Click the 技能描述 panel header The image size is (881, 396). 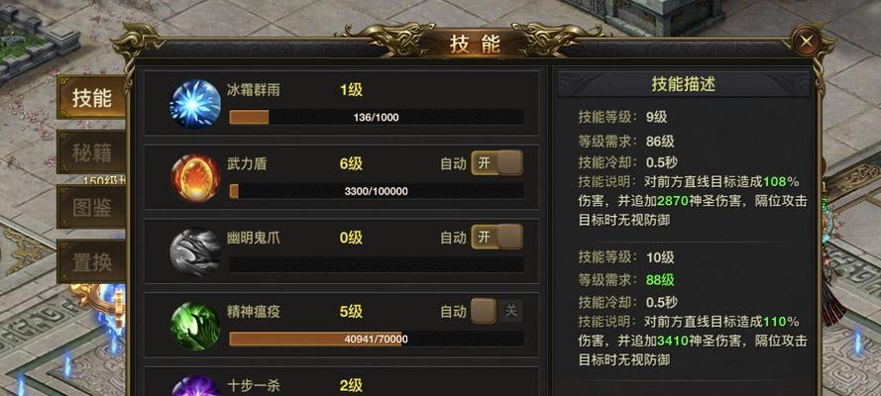[683, 84]
